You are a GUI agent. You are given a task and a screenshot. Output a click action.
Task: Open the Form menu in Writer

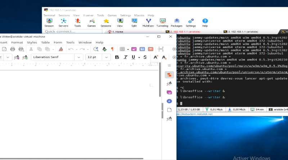click(x=58, y=42)
